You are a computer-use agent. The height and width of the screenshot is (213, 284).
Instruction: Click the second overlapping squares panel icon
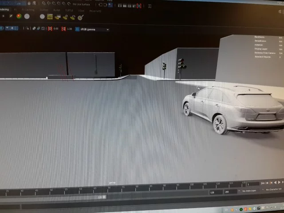[39, 28]
